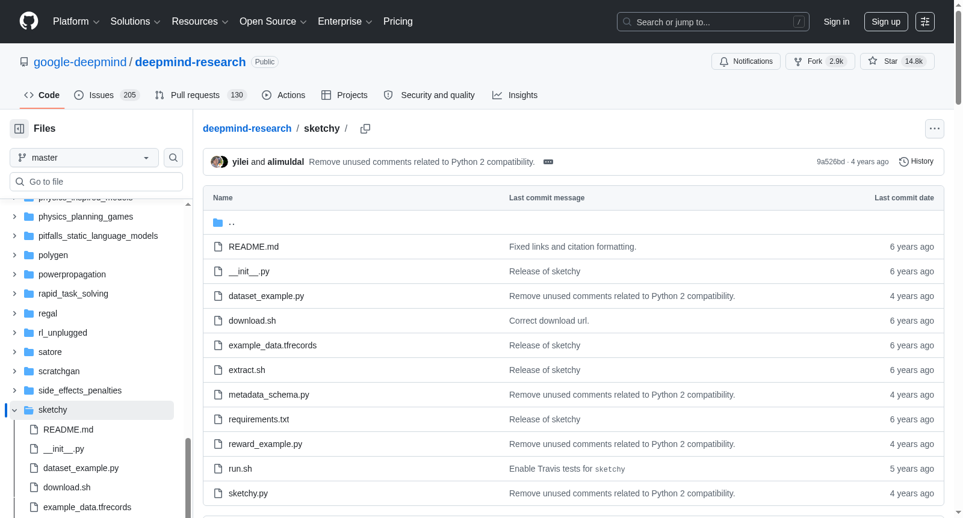Viewport: 963px width, 518px height.
Task: Expand the rl_unplugged folder chevron
Action: [x=14, y=333]
